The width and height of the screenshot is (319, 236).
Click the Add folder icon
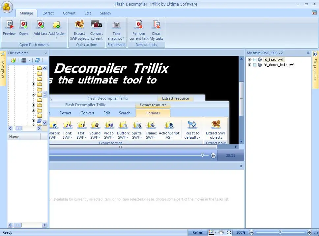(56, 25)
